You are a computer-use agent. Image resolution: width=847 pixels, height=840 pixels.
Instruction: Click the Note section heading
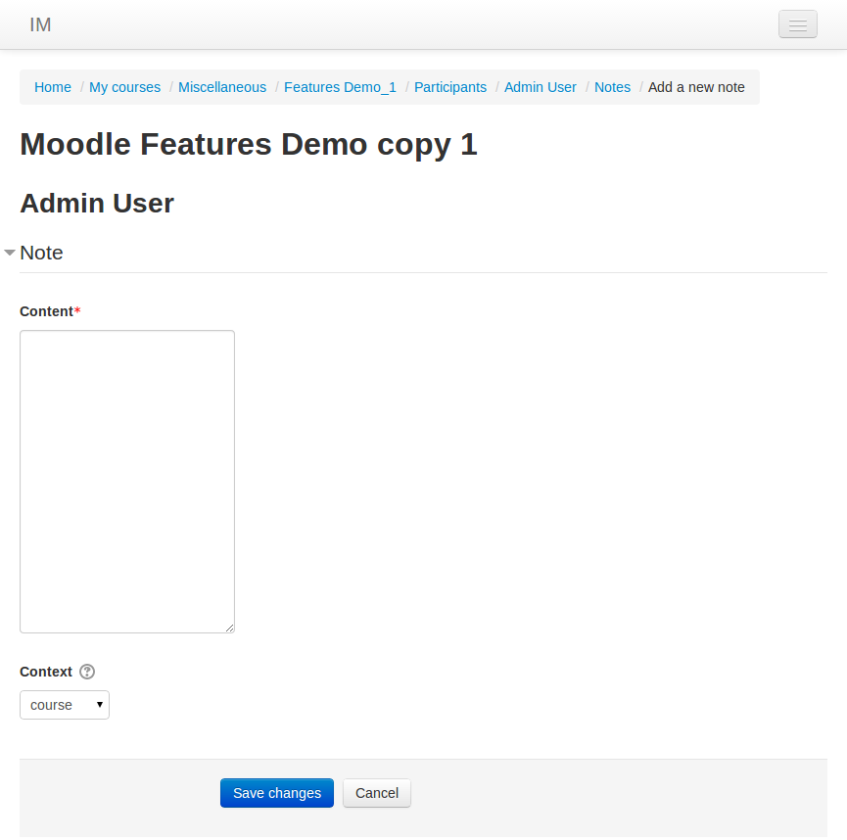coord(41,253)
